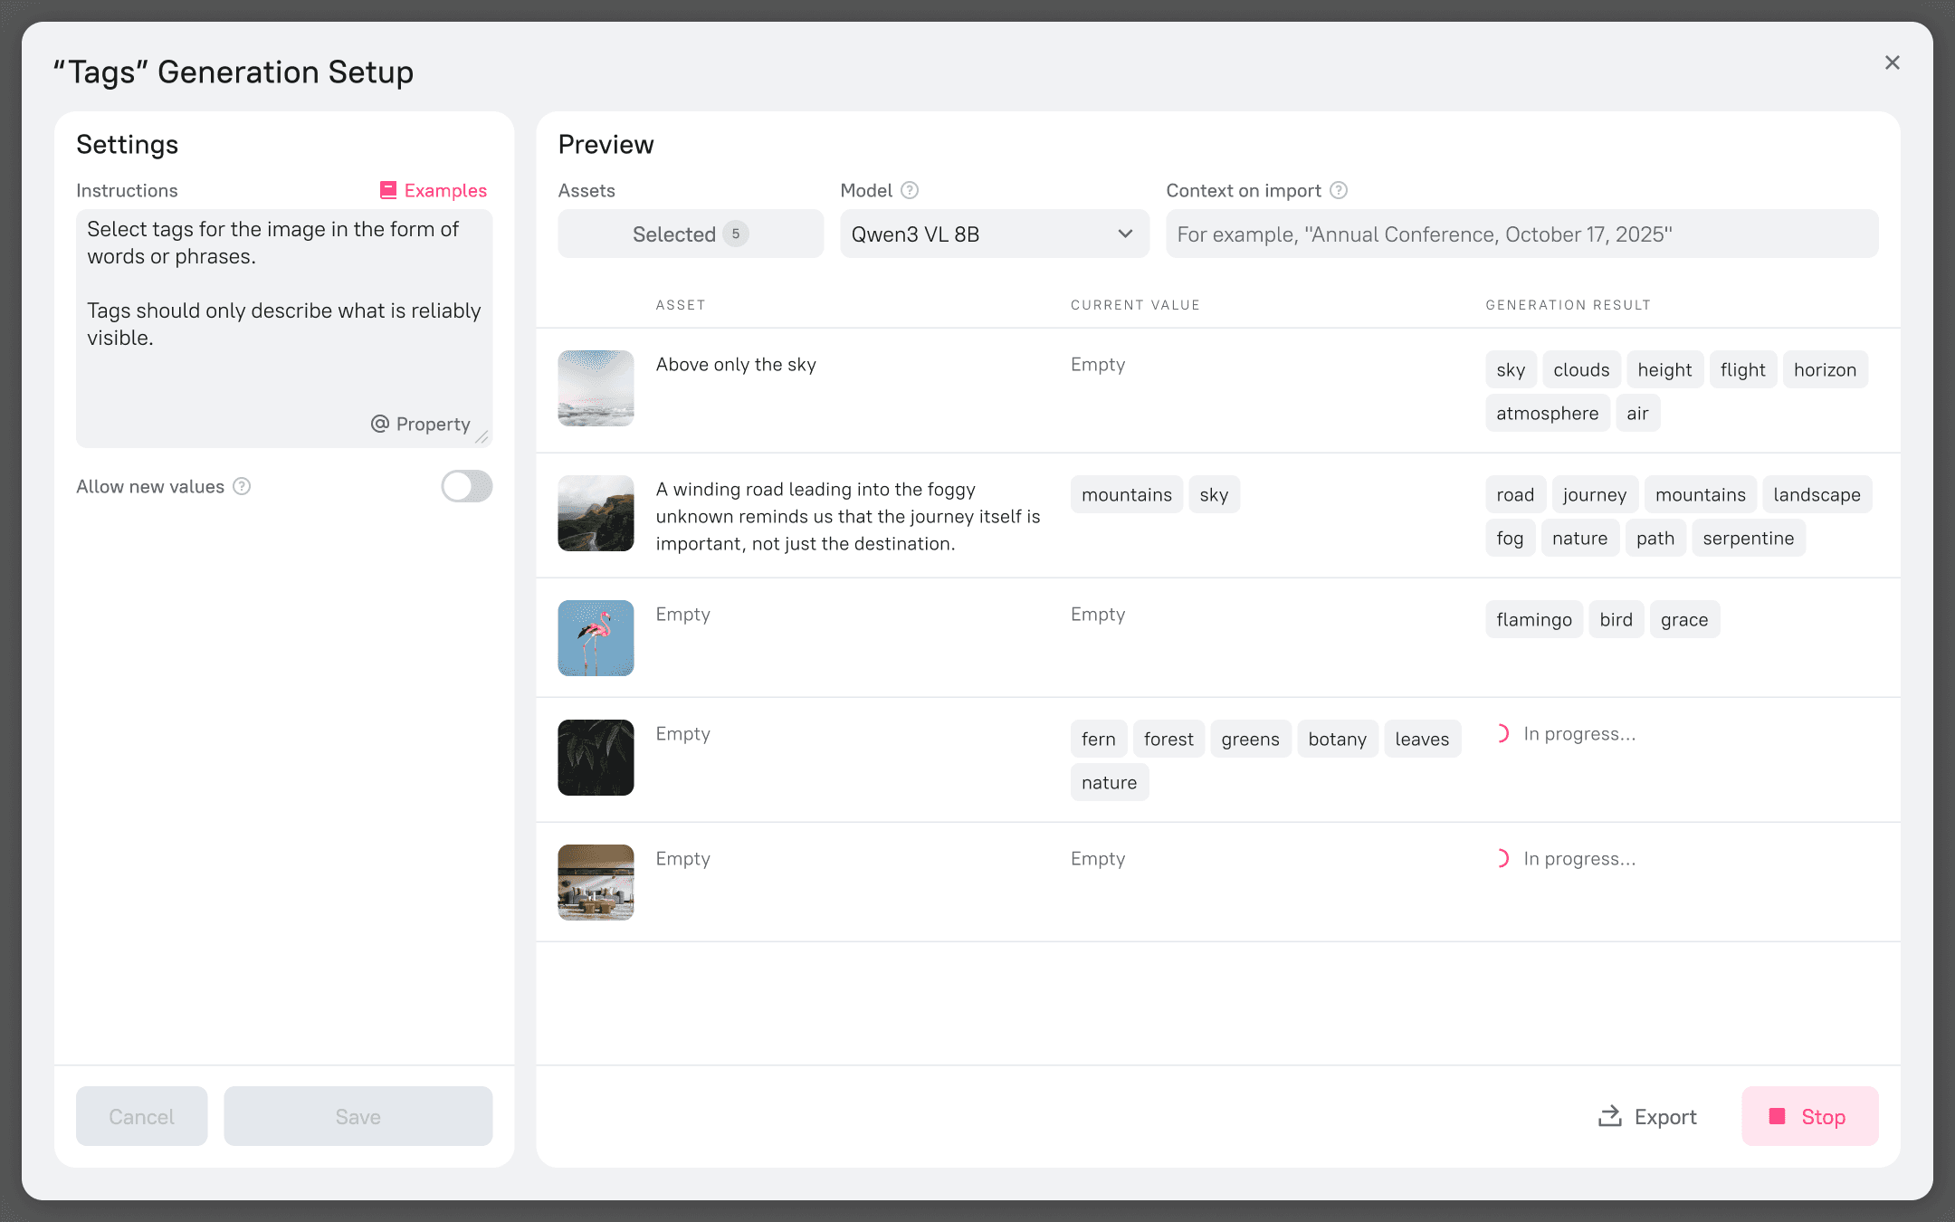Click the Selected assets button
1955x1222 pixels.
(x=690, y=234)
